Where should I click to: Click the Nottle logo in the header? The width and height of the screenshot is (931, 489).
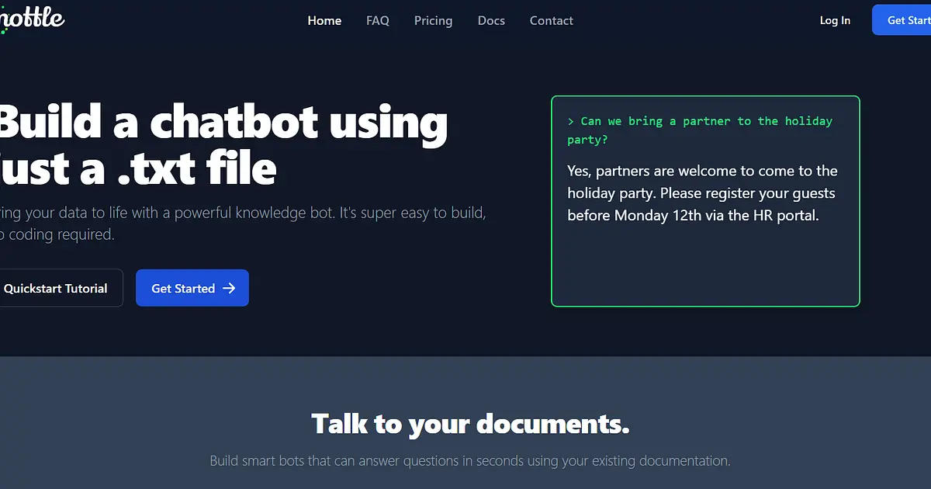tap(32, 19)
